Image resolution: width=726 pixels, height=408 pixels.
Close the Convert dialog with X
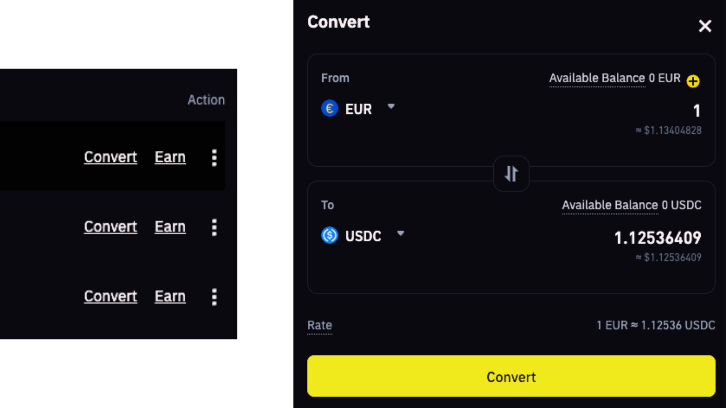(x=705, y=26)
